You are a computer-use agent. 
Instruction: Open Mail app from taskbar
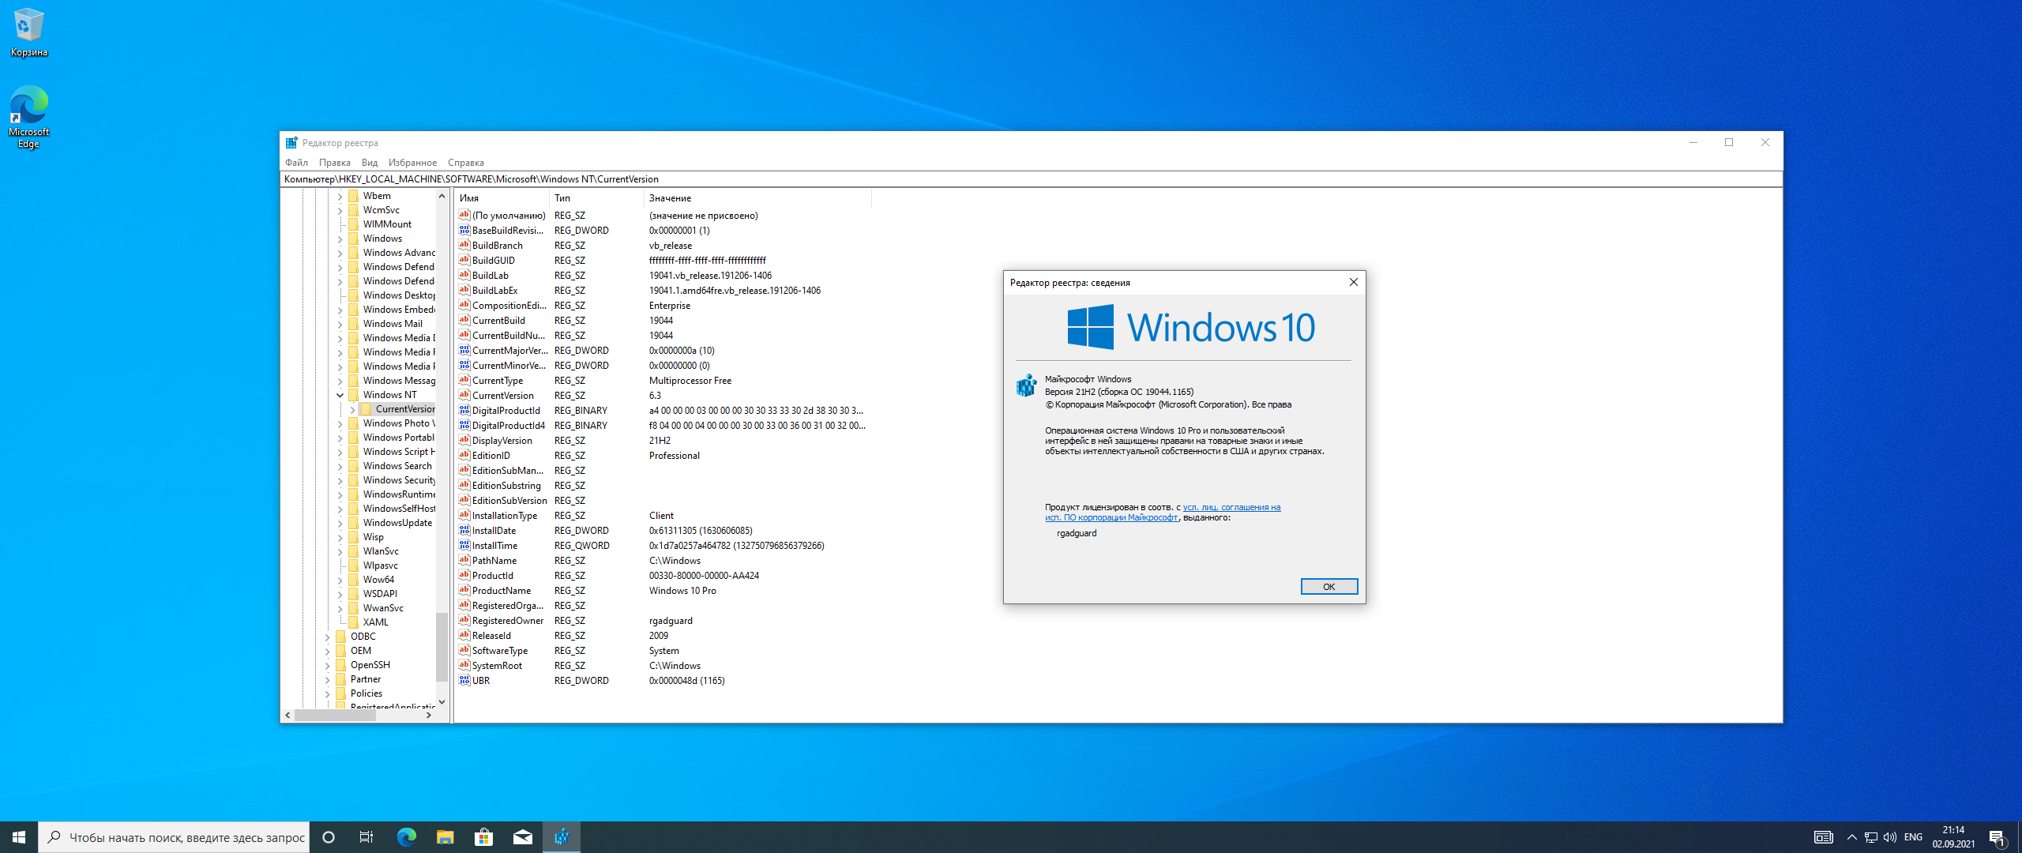click(522, 837)
